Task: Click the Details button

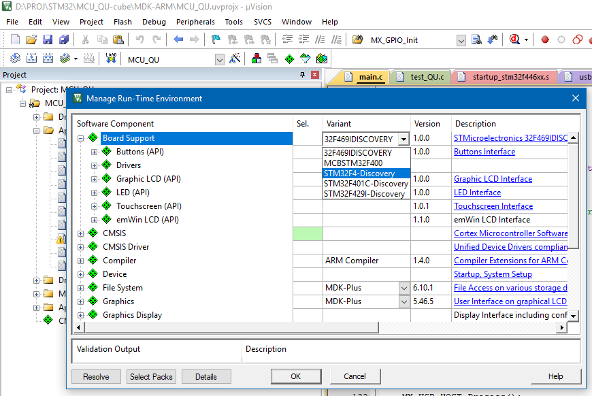Action: [206, 377]
